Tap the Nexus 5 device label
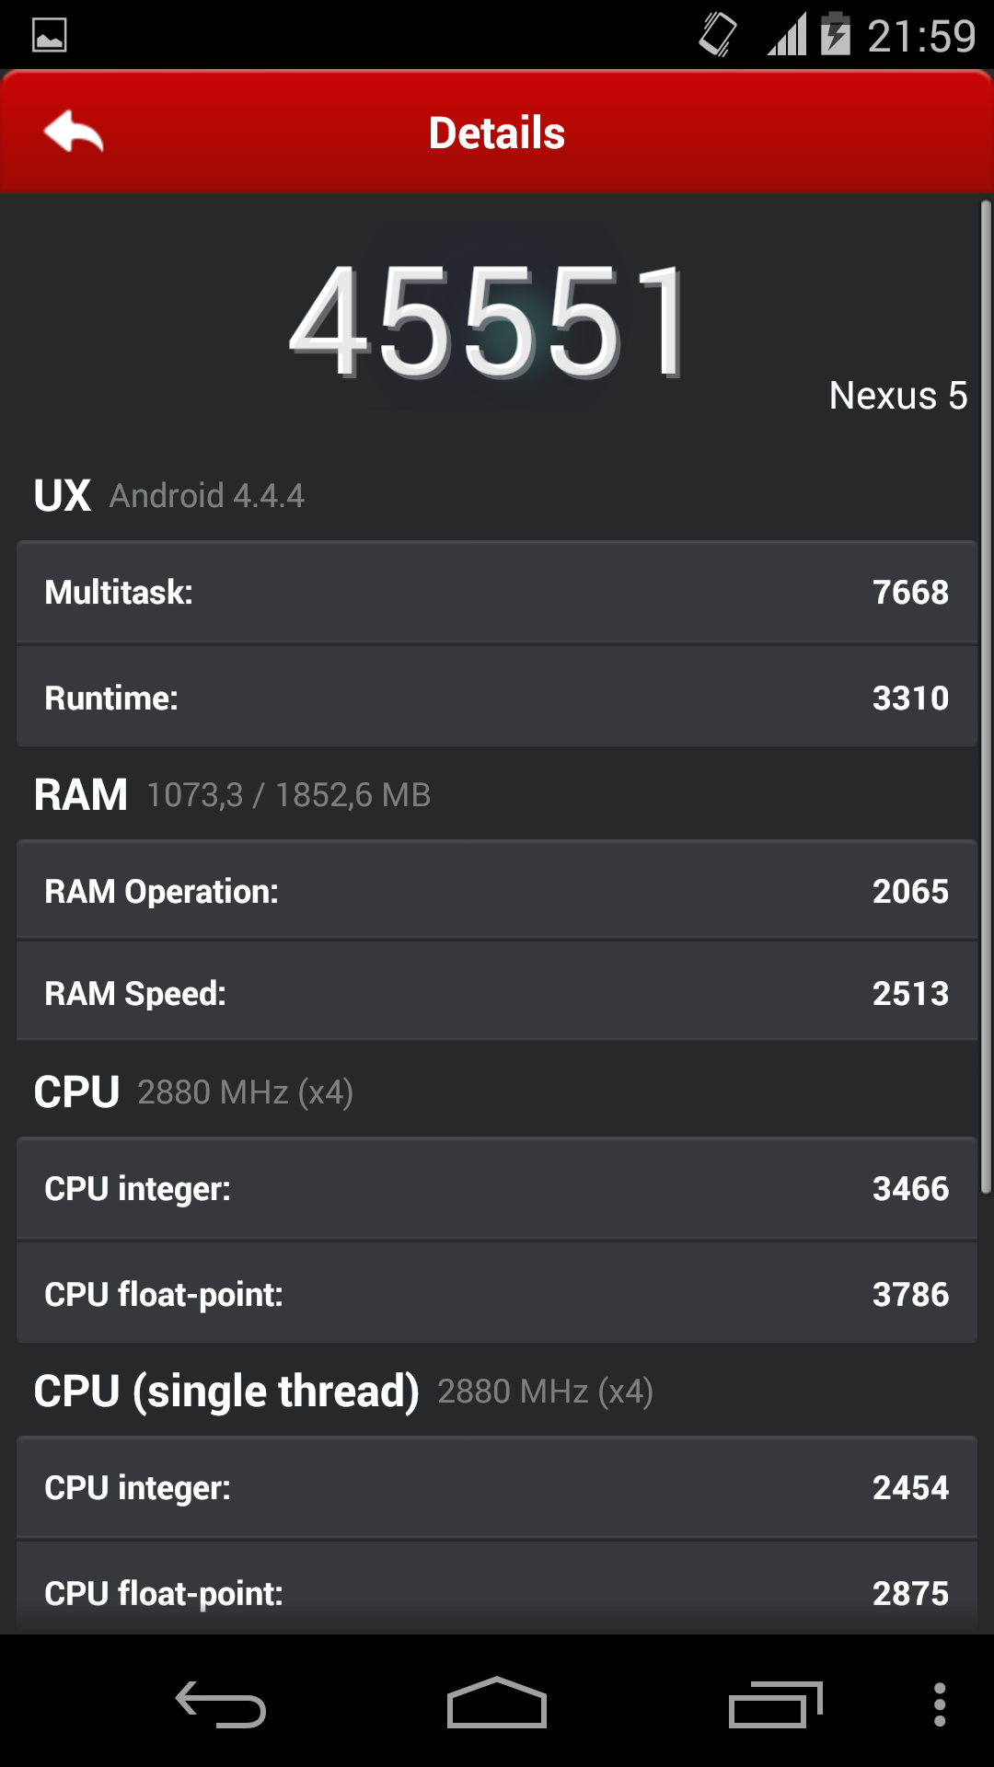994x1767 pixels. coord(898,396)
